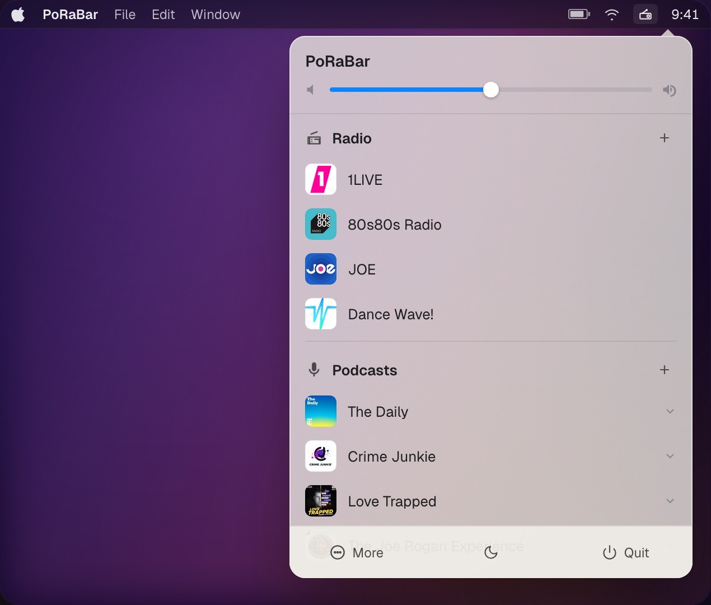
Task: Play the JOE station
Action: click(491, 269)
